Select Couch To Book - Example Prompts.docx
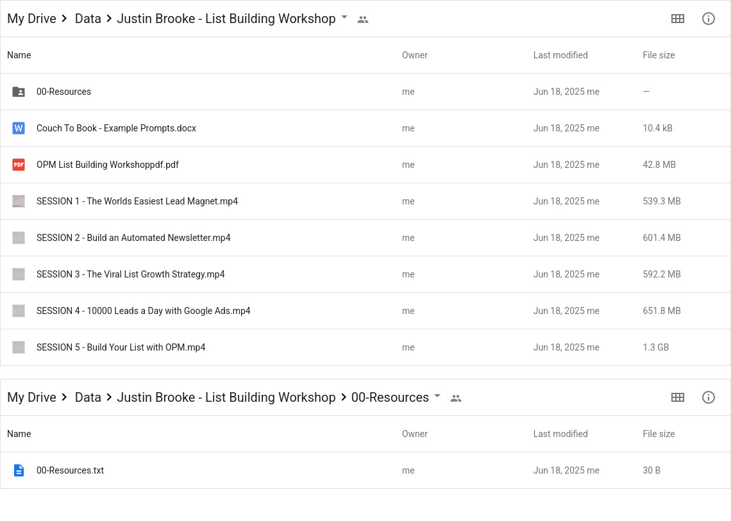Image resolution: width=731 pixels, height=521 pixels. (117, 128)
